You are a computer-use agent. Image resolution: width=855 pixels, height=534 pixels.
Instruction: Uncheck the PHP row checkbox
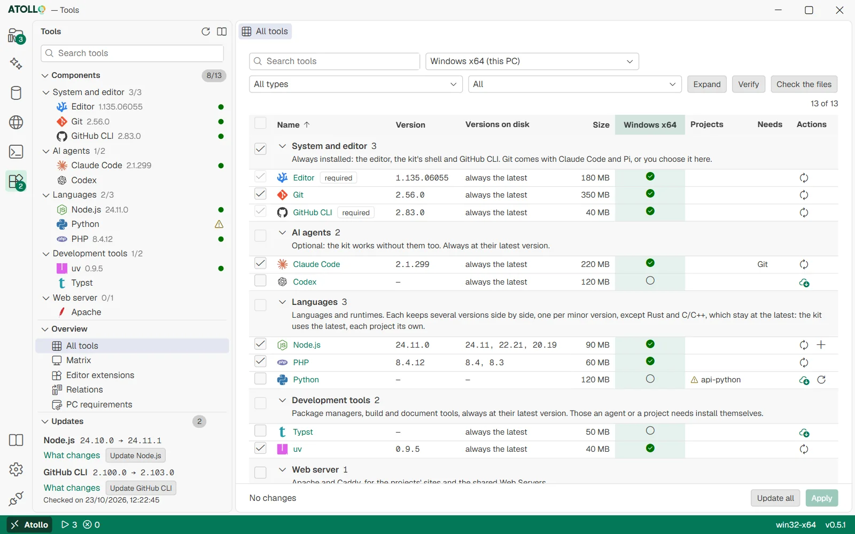(x=260, y=362)
